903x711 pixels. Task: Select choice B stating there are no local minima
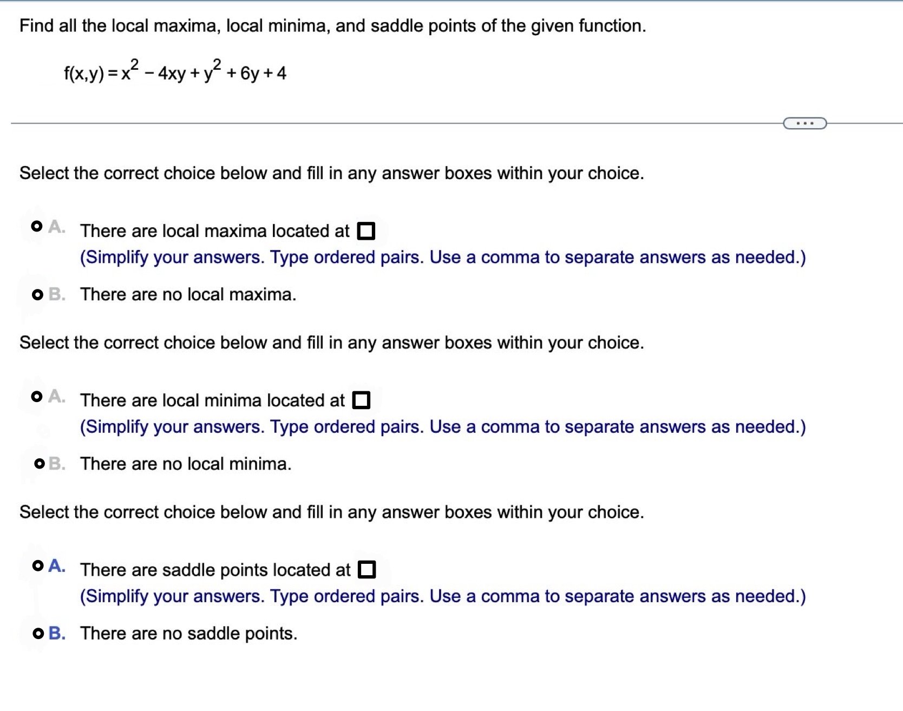(37, 463)
